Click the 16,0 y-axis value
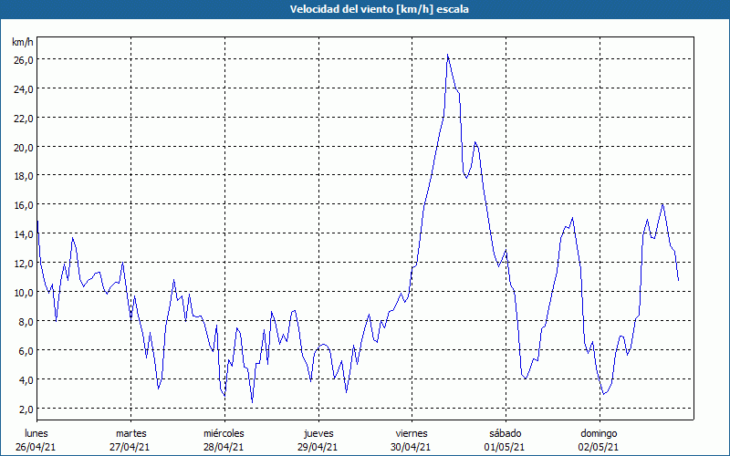The width and height of the screenshot is (730, 456). (x=22, y=205)
